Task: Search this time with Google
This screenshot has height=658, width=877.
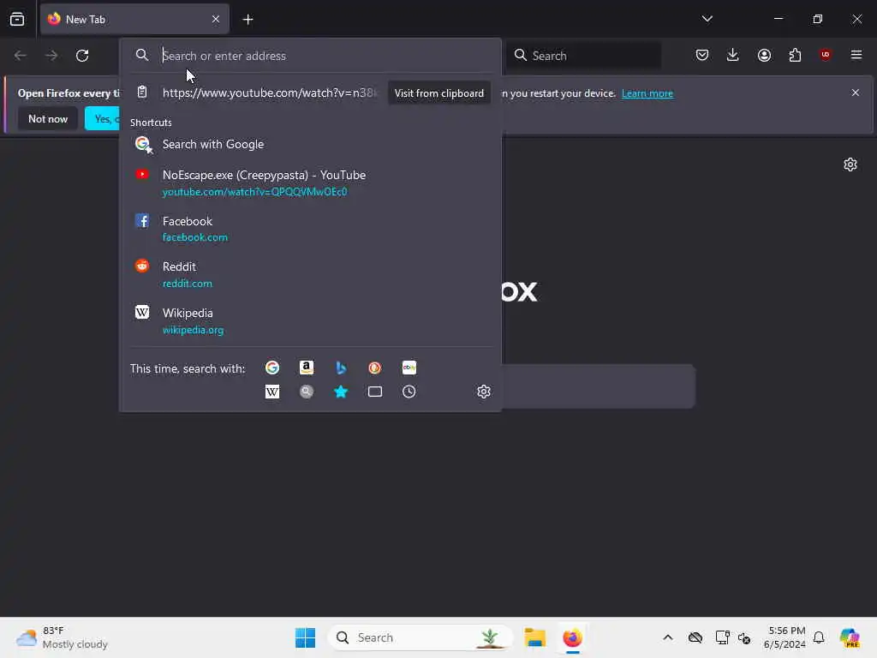Action: (x=272, y=368)
